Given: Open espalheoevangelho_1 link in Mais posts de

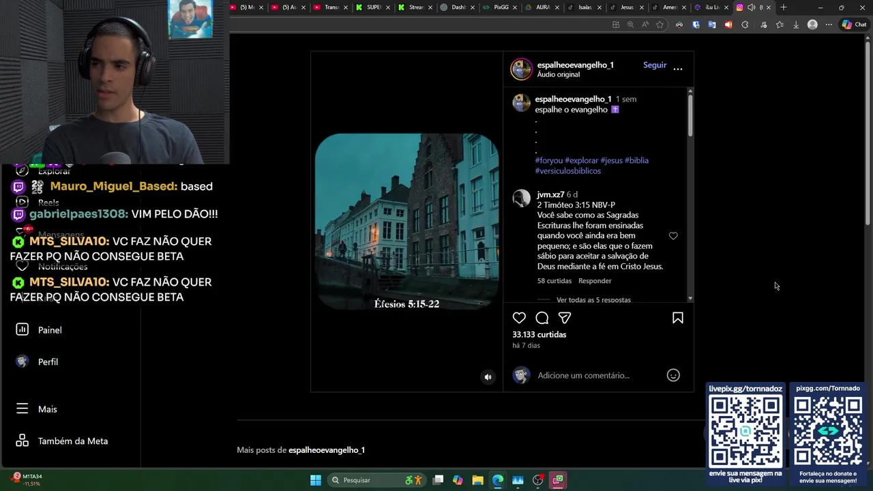Looking at the screenshot, I should pyautogui.click(x=327, y=450).
